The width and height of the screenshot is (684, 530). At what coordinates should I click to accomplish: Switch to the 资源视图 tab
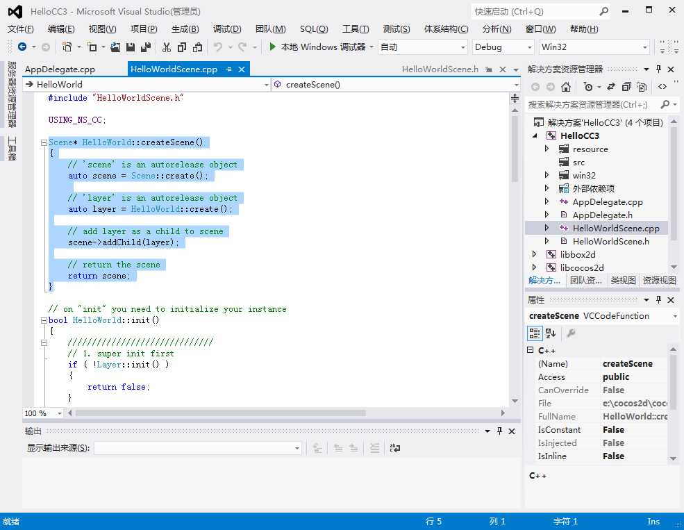pos(659,281)
